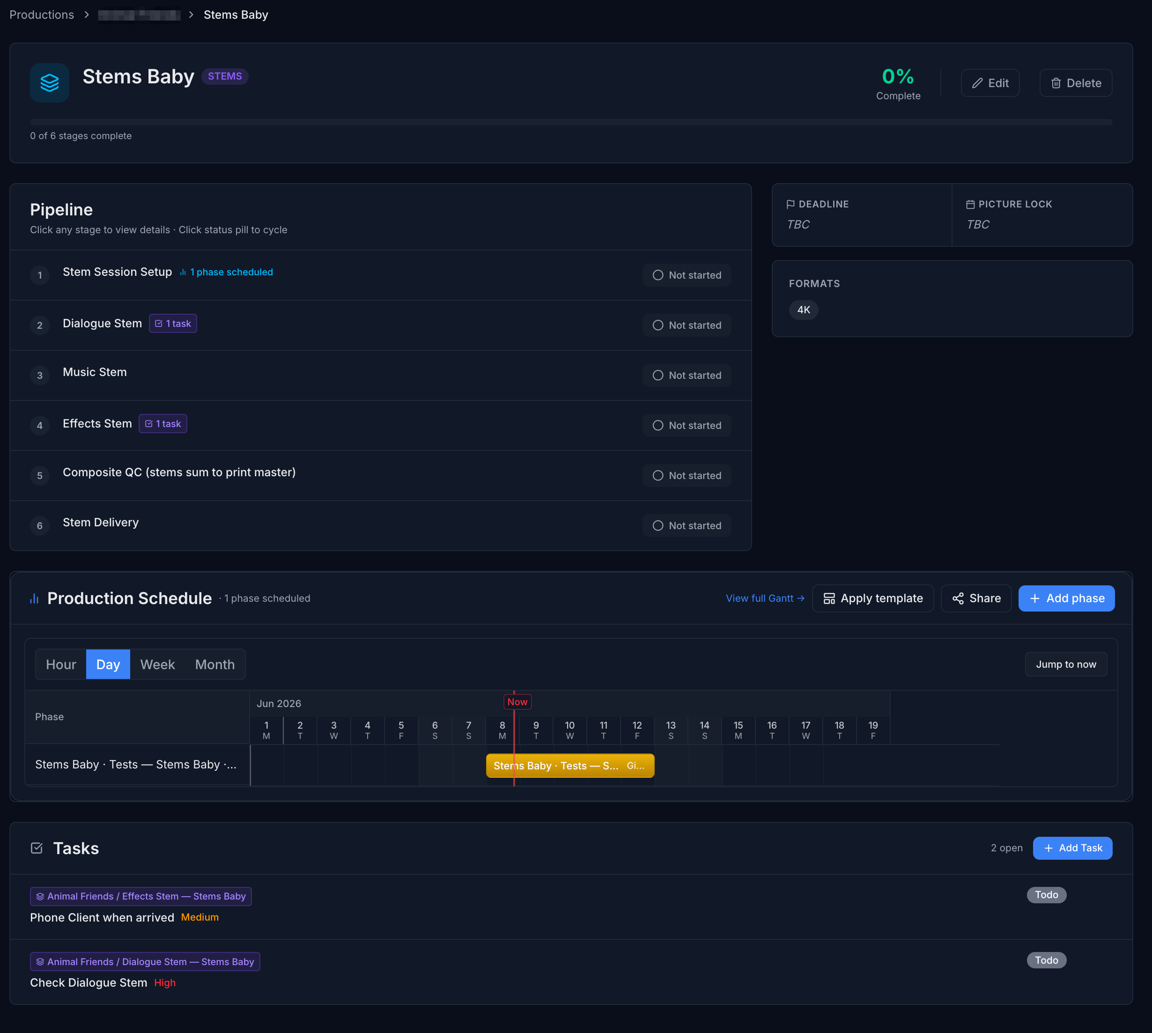Click the Delete button
Screen dimensions: 1152x1033
pos(1075,83)
